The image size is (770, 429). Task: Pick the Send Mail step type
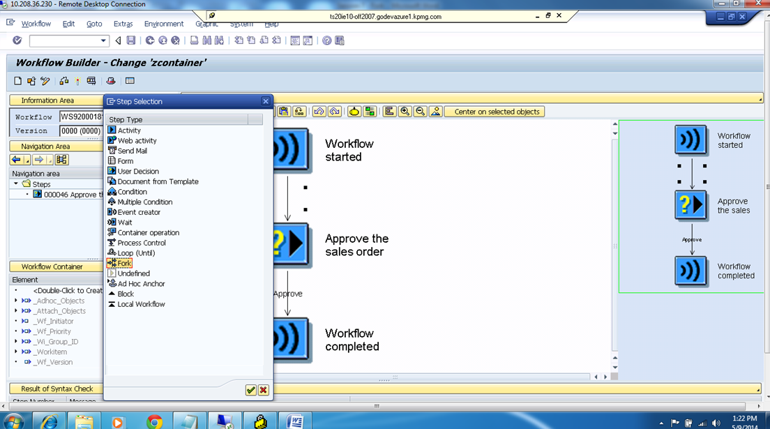[x=130, y=151]
